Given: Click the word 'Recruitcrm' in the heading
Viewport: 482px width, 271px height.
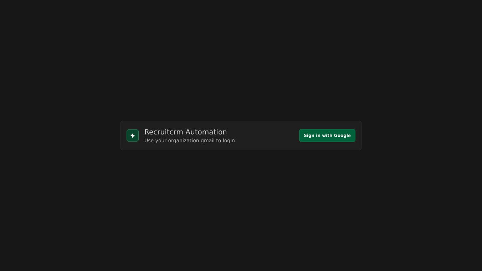Looking at the screenshot, I should [164, 132].
